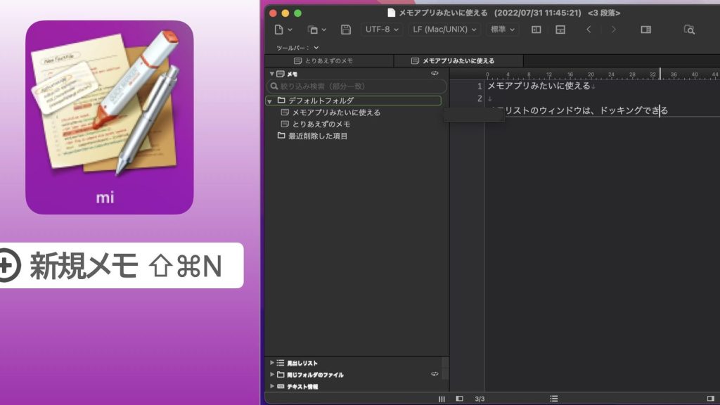Close the mi window with red button
This screenshot has width=720, height=405.
[x=274, y=13]
